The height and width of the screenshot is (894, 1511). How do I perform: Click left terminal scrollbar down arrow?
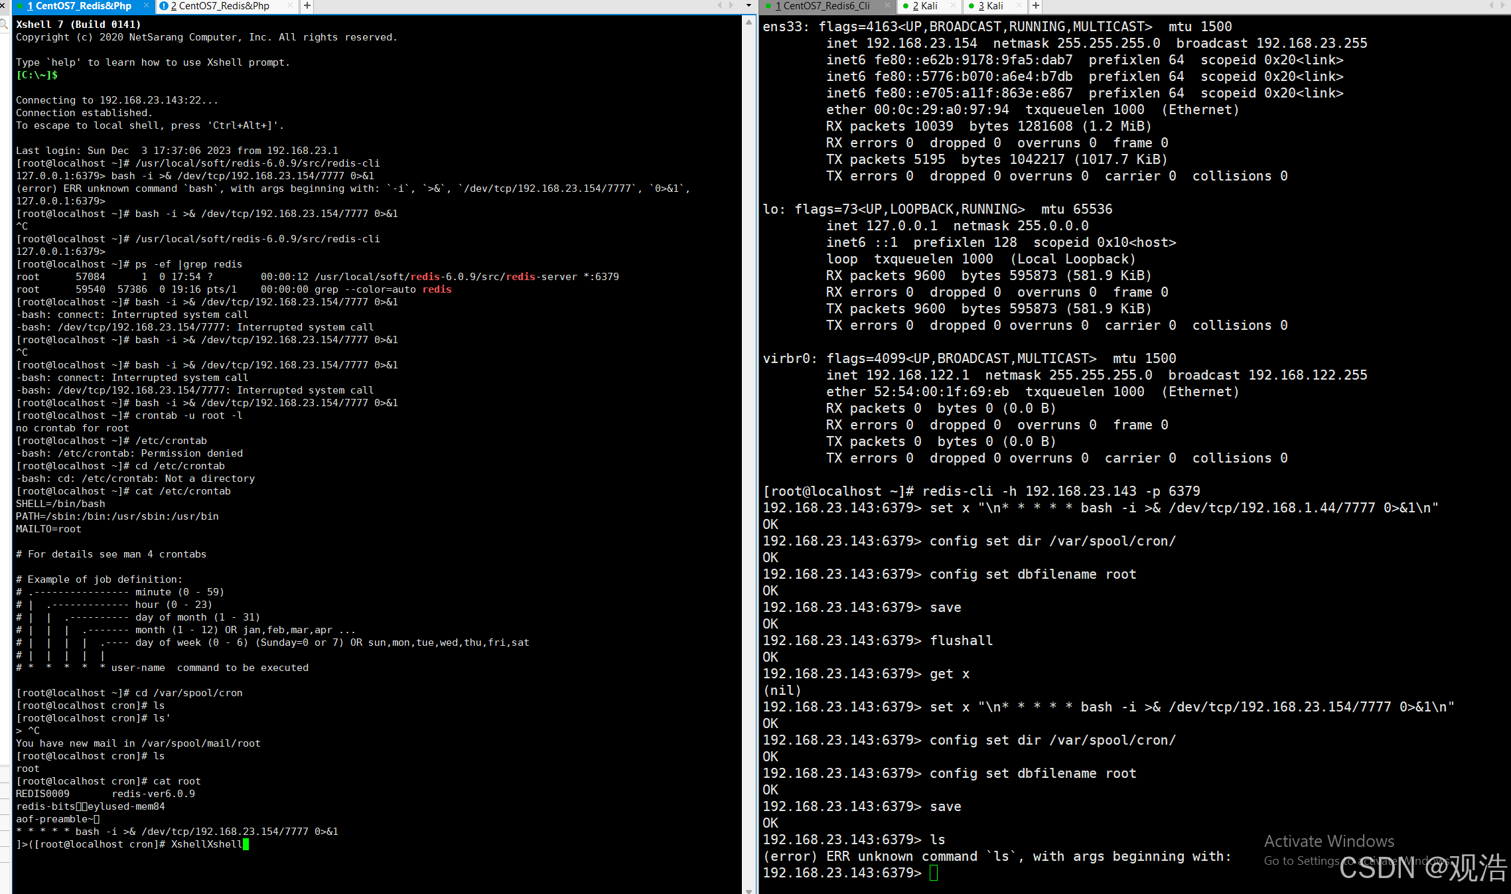coord(749,890)
